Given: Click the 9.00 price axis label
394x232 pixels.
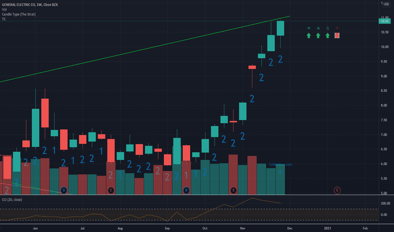Looking at the screenshot, I should tap(384, 76).
